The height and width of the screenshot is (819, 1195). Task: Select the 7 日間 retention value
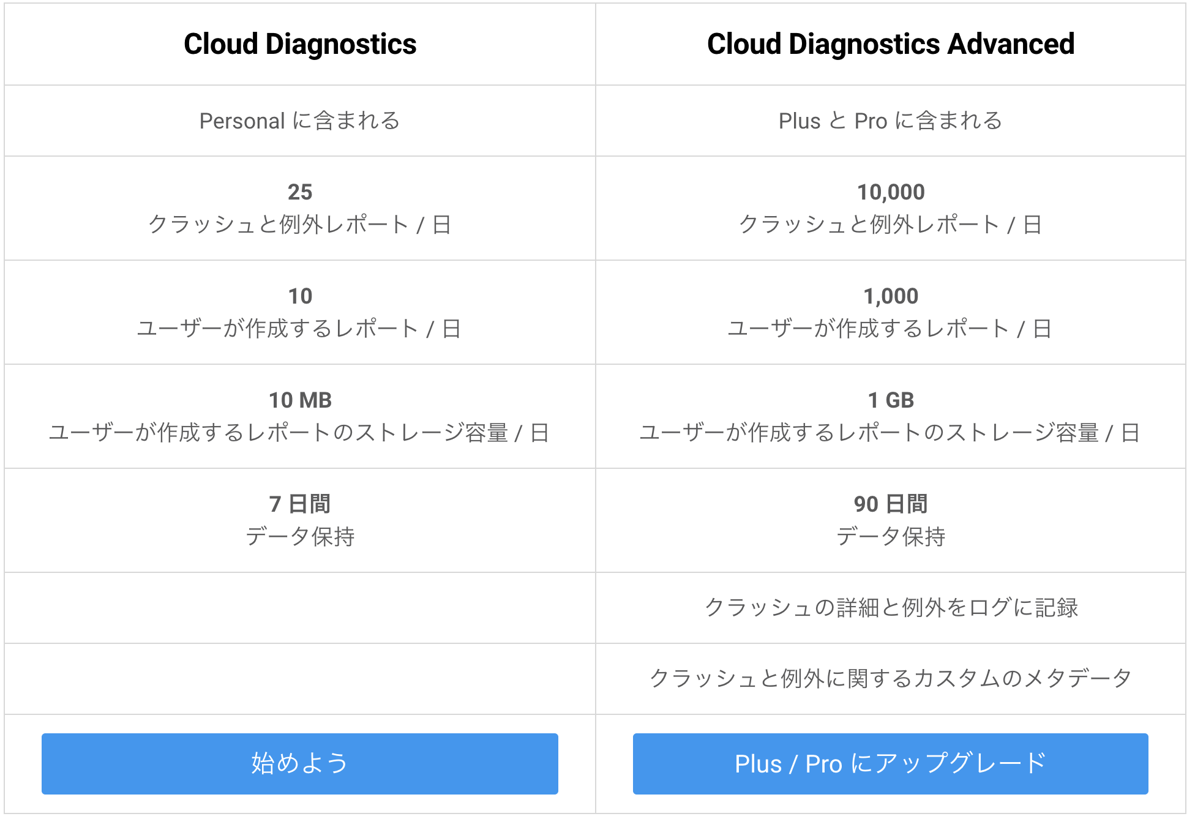tap(300, 504)
